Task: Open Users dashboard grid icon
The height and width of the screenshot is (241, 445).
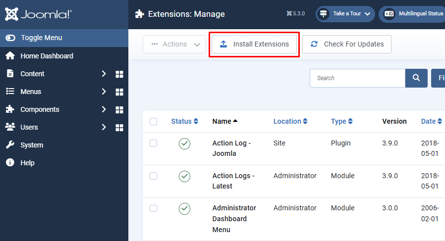Action: pos(119,128)
